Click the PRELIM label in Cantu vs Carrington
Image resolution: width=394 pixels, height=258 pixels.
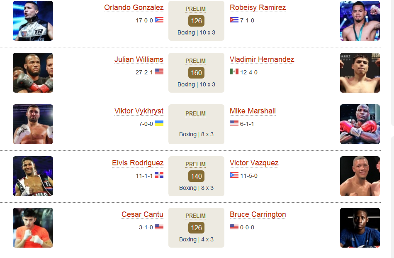(x=195, y=216)
